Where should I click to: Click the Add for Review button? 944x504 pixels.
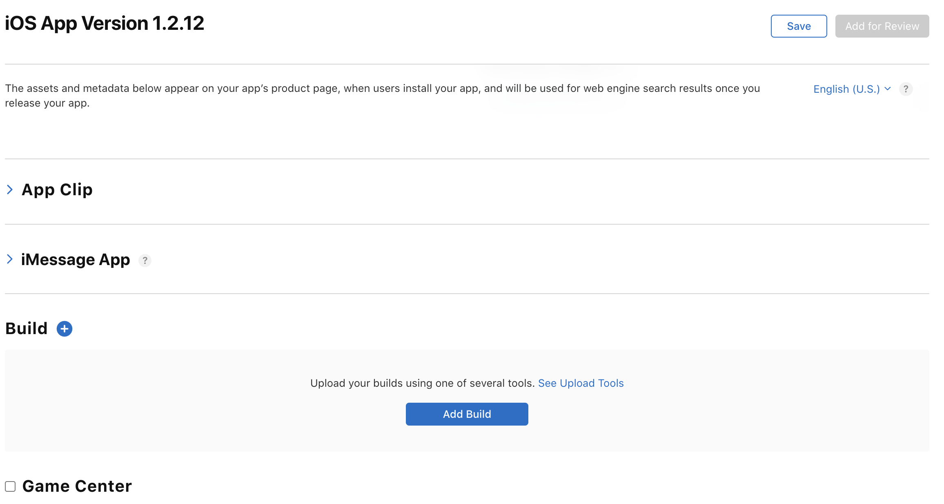tap(882, 26)
